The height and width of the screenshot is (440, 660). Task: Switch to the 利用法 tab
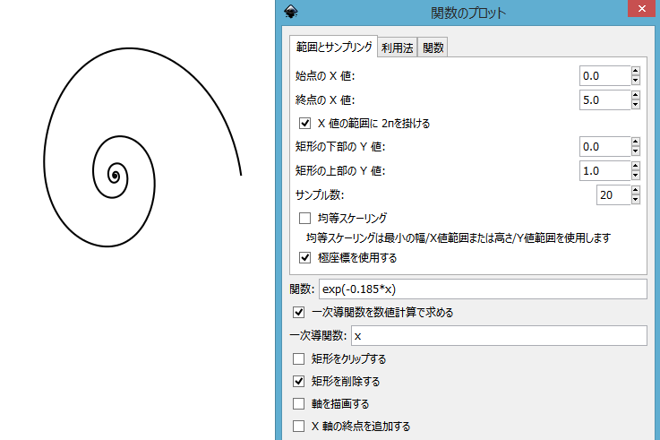pyautogui.click(x=397, y=48)
